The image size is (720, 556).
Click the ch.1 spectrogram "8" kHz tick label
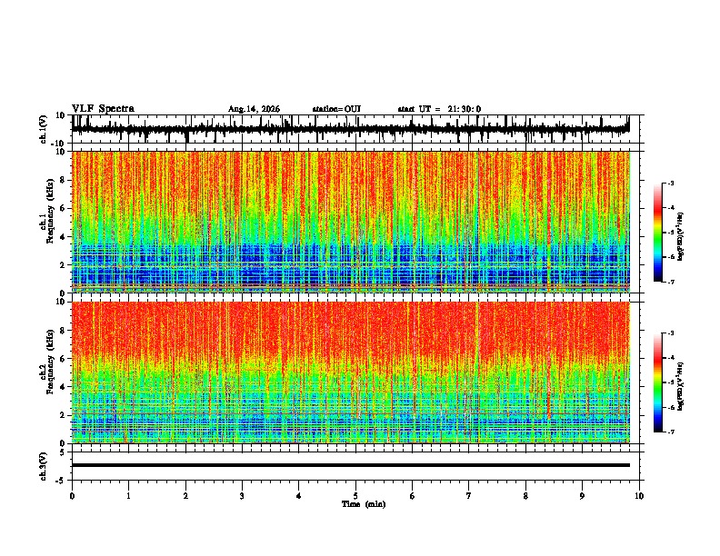tap(63, 180)
